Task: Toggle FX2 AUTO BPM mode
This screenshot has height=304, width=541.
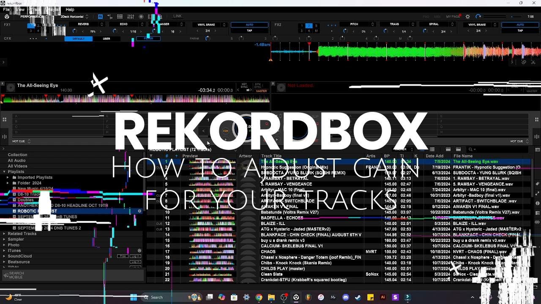Action: [x=520, y=25]
